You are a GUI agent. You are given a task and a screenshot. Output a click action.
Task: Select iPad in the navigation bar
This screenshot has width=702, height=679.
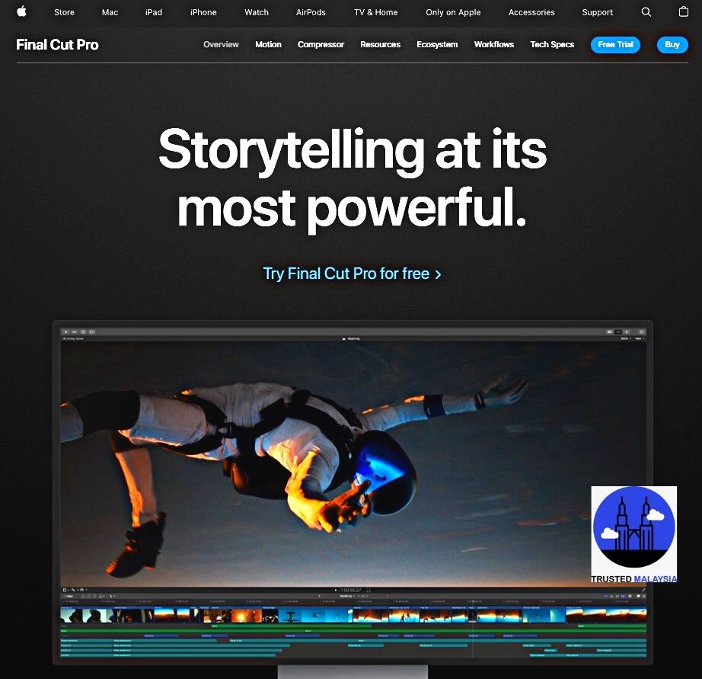(x=154, y=12)
